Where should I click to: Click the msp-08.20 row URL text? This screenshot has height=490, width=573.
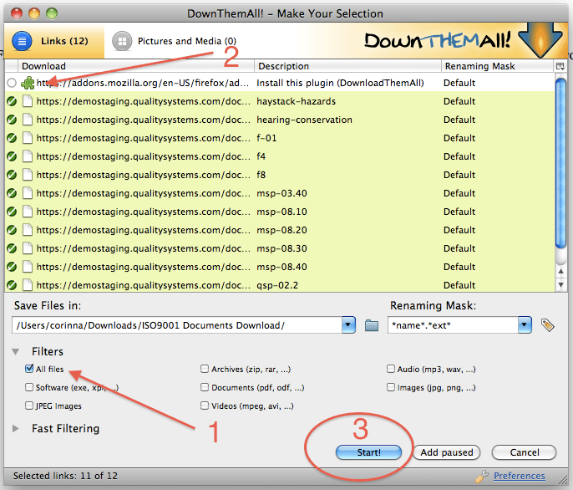click(x=144, y=230)
